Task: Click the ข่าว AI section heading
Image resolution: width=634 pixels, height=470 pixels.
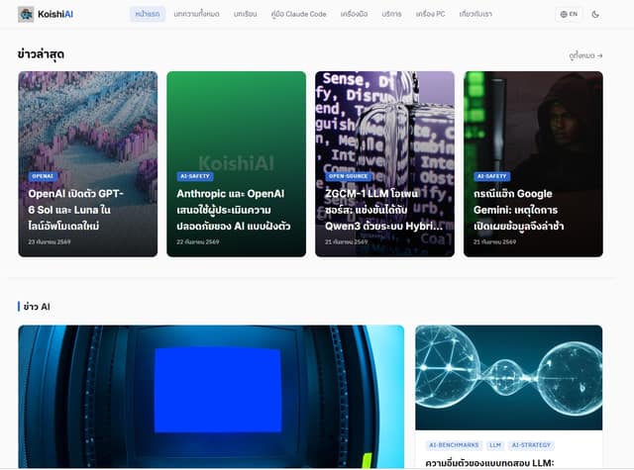Action: tap(37, 307)
